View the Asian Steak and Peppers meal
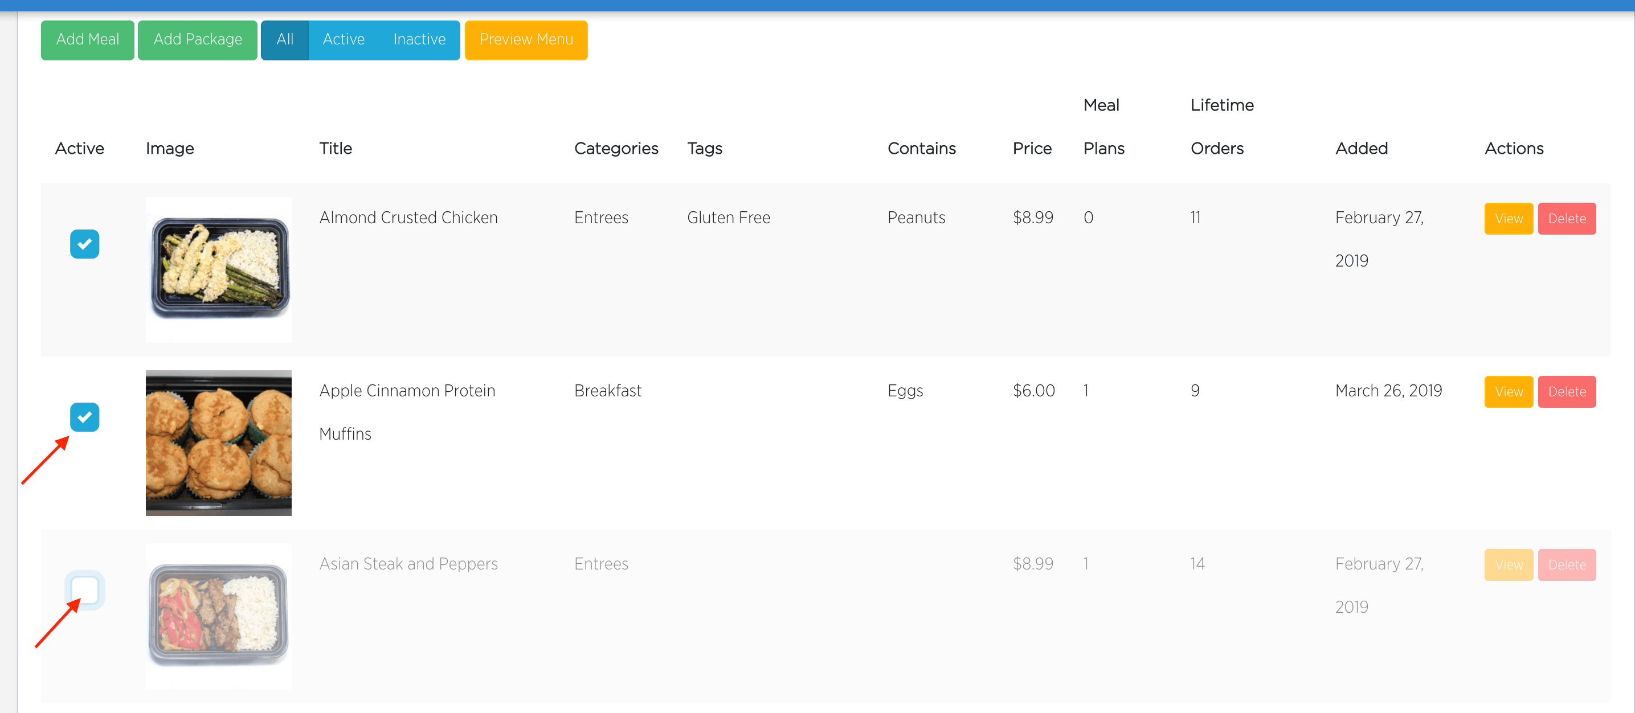Image resolution: width=1635 pixels, height=713 pixels. [x=1509, y=565]
